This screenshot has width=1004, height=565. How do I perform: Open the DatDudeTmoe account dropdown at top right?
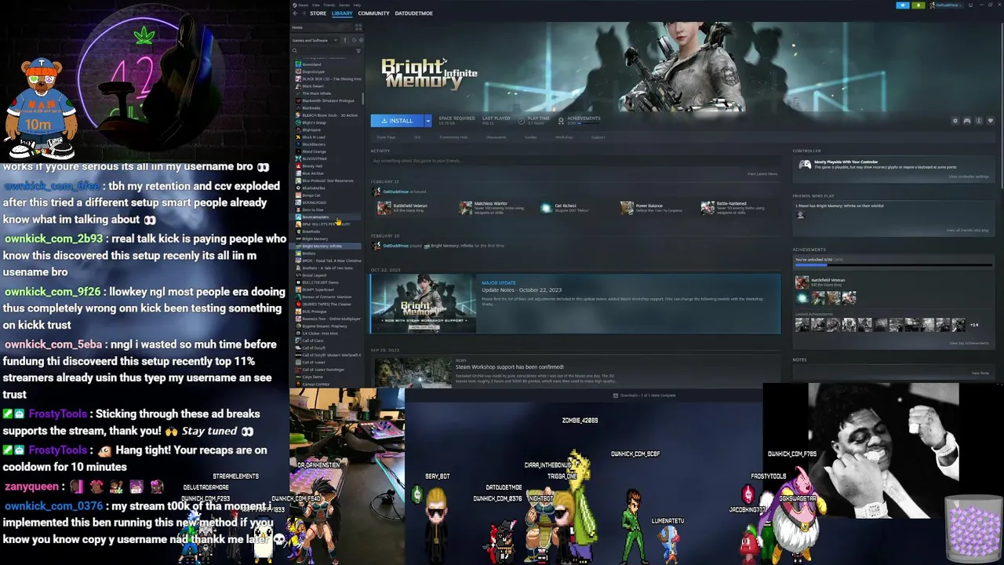coord(946,5)
